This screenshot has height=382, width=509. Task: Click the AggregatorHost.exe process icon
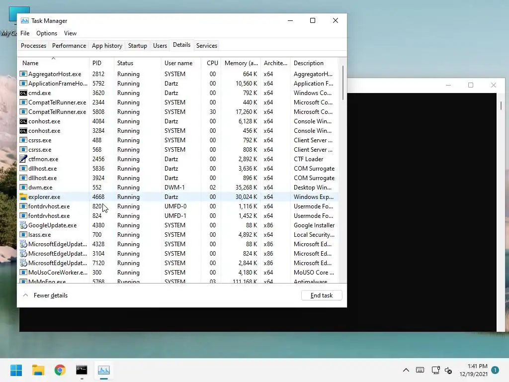[23, 74]
